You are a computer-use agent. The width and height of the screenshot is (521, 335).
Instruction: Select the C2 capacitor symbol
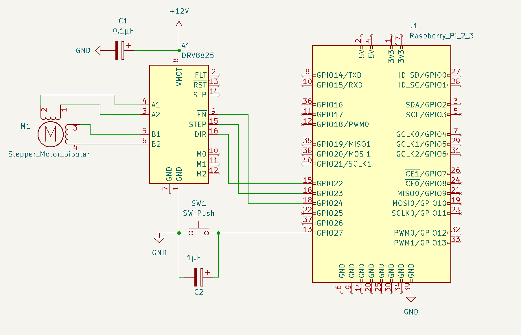[199, 277]
